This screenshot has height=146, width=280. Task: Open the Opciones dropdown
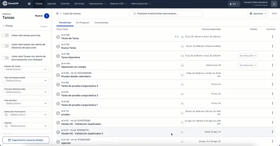[258, 14]
